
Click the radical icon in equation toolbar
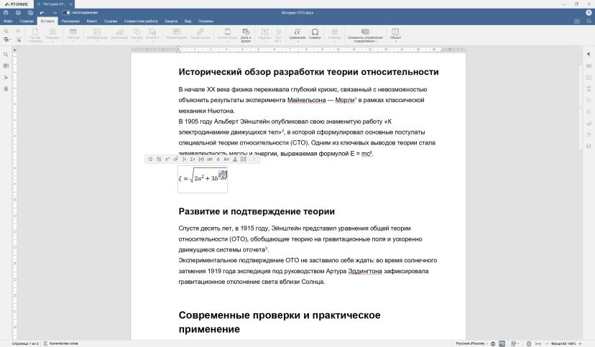click(x=175, y=159)
